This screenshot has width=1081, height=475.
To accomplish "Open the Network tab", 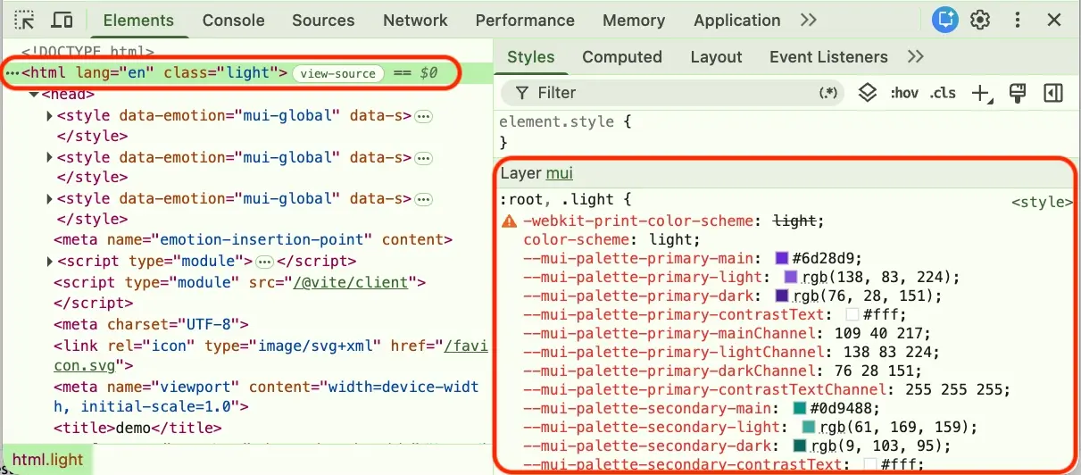I will click(x=415, y=20).
